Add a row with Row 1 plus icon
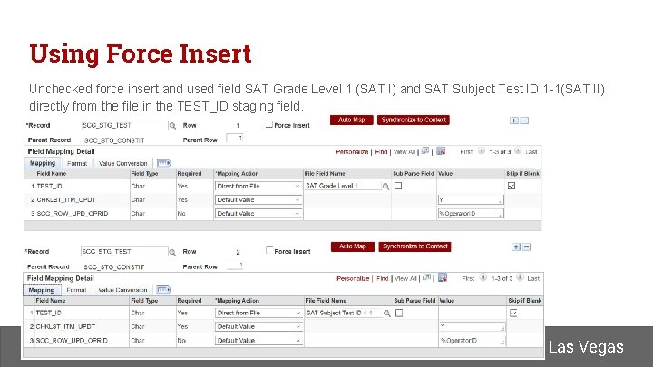 (x=514, y=121)
